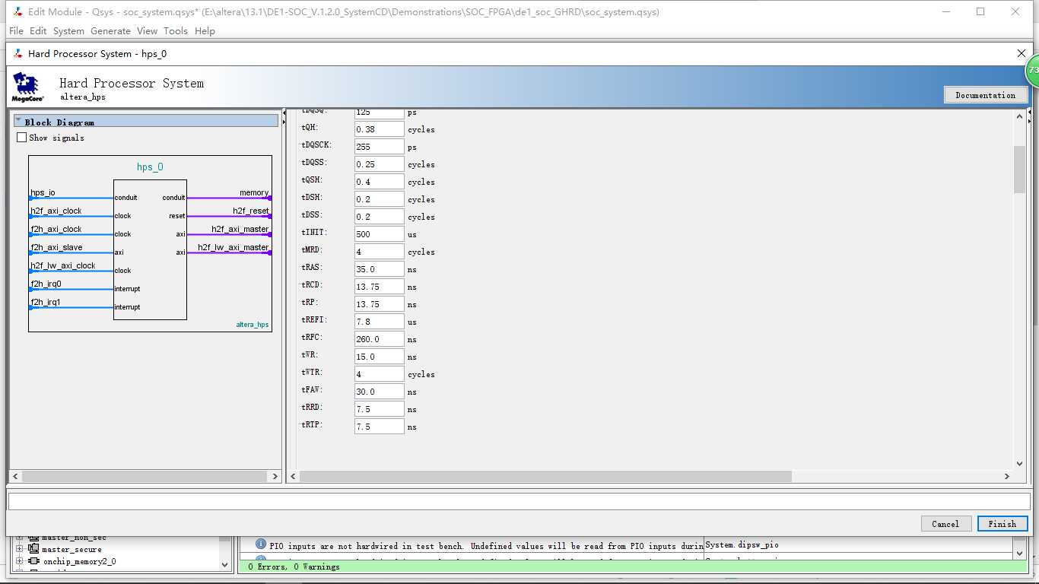
Task: Click the MegaCore logo icon
Action: point(28,87)
